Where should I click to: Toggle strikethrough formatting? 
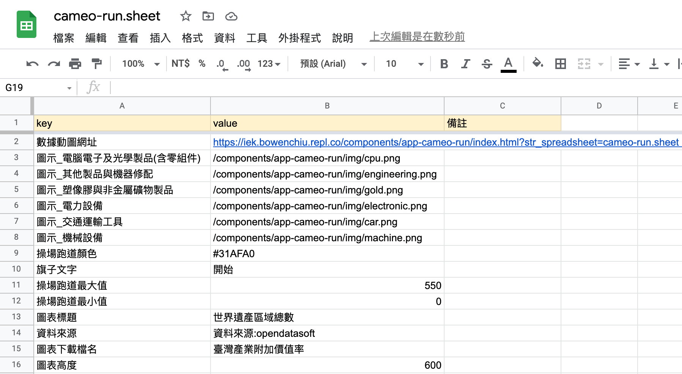[x=487, y=64]
